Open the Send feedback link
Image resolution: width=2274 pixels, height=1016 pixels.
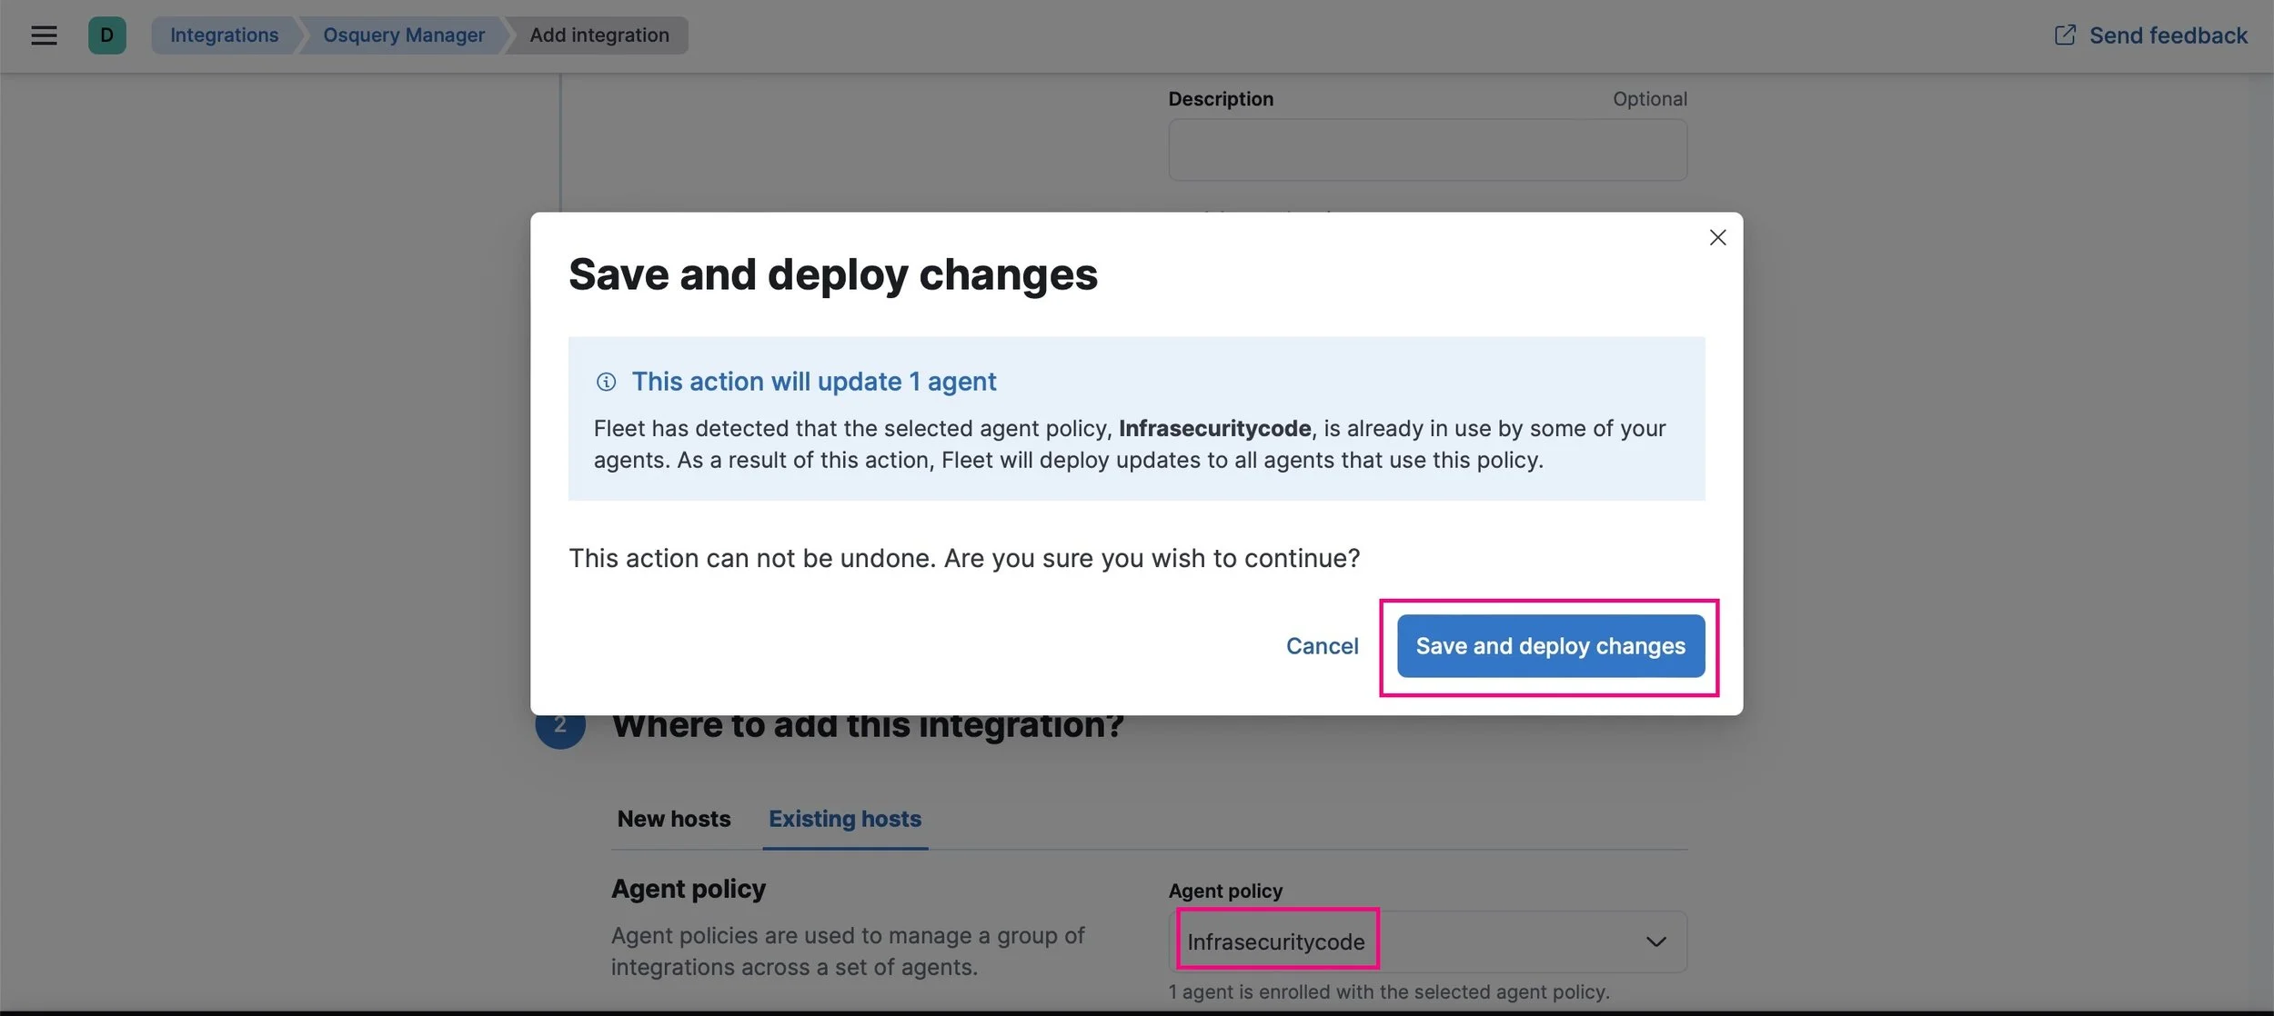pyautogui.click(x=2168, y=35)
